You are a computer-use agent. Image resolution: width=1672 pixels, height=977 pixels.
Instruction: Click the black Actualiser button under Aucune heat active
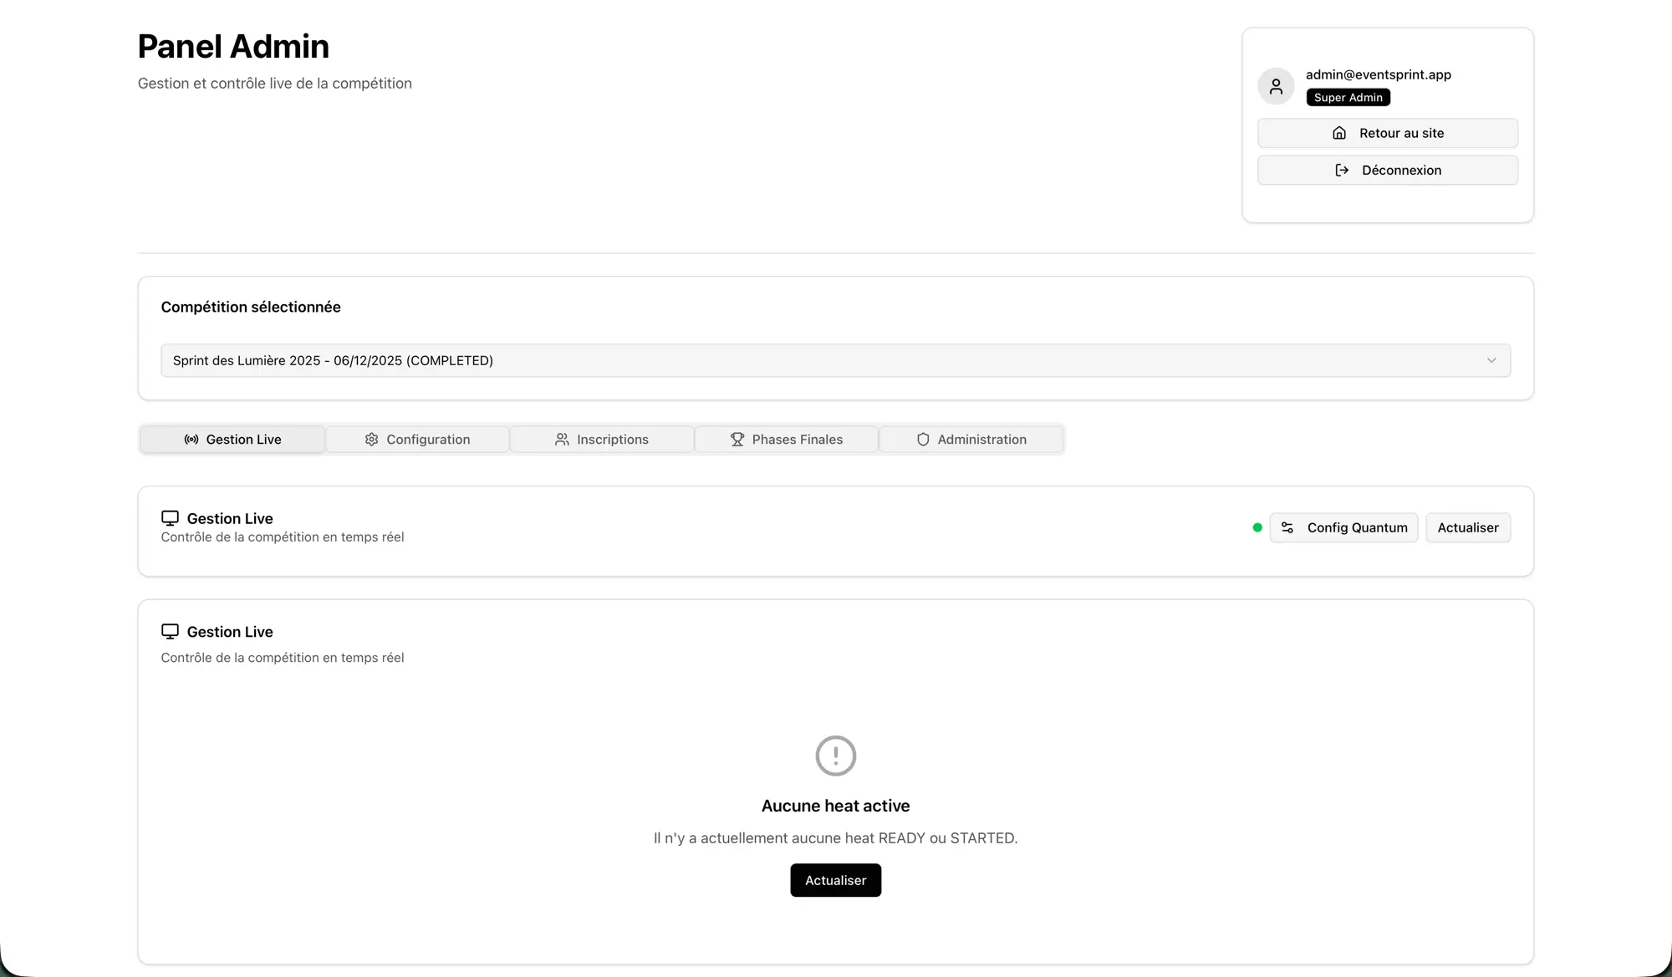point(836,880)
